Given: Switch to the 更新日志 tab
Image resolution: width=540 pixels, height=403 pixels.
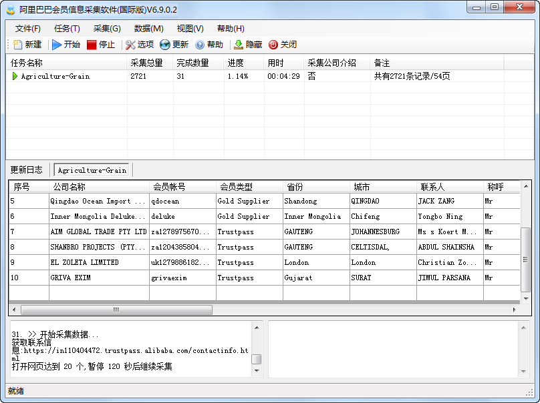Looking at the screenshot, I should [x=27, y=170].
